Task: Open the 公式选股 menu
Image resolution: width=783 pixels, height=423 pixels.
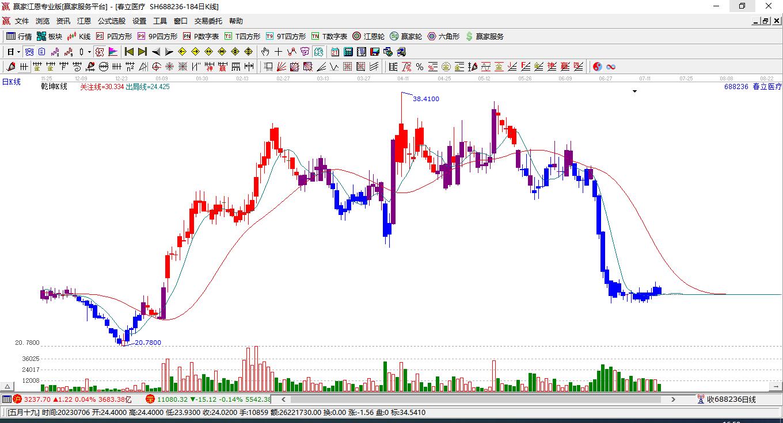Action: click(x=112, y=21)
